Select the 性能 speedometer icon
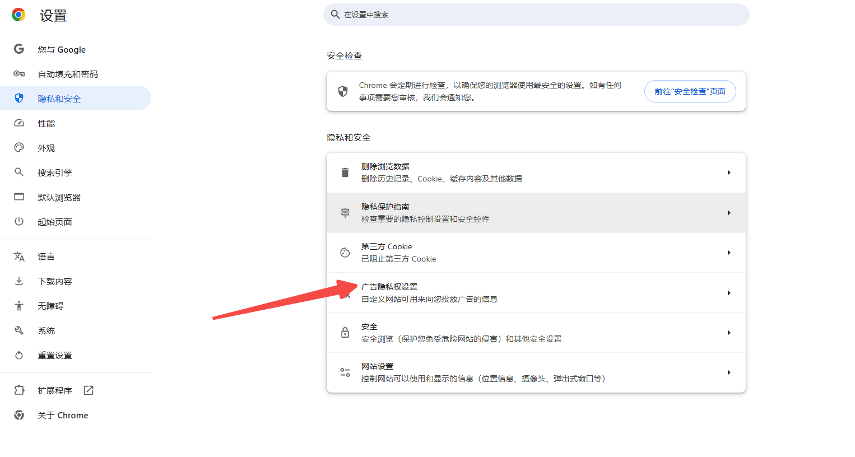The width and height of the screenshot is (855, 457). 18,123
